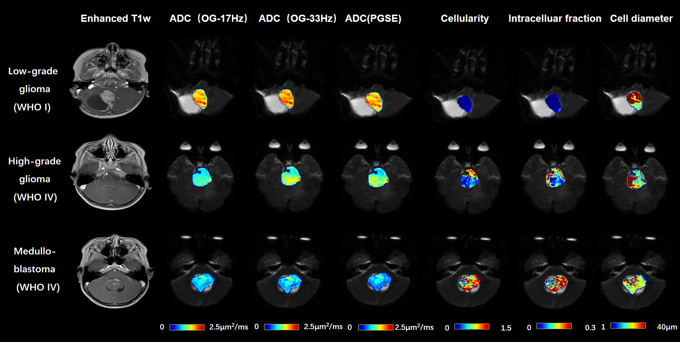
Task: Open the medulloblastoma Enhanced T1w image
Action: (115, 271)
